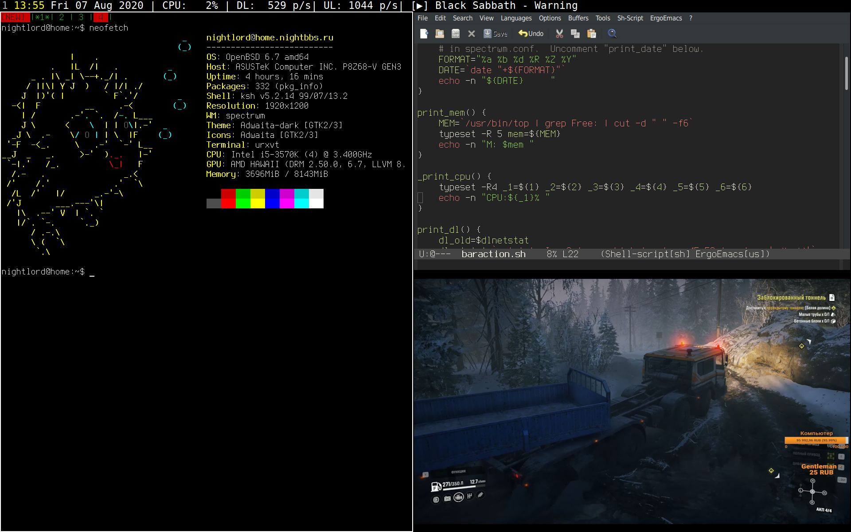Open the Buffers menu
Image resolution: width=851 pixels, height=532 pixels.
[x=578, y=18]
